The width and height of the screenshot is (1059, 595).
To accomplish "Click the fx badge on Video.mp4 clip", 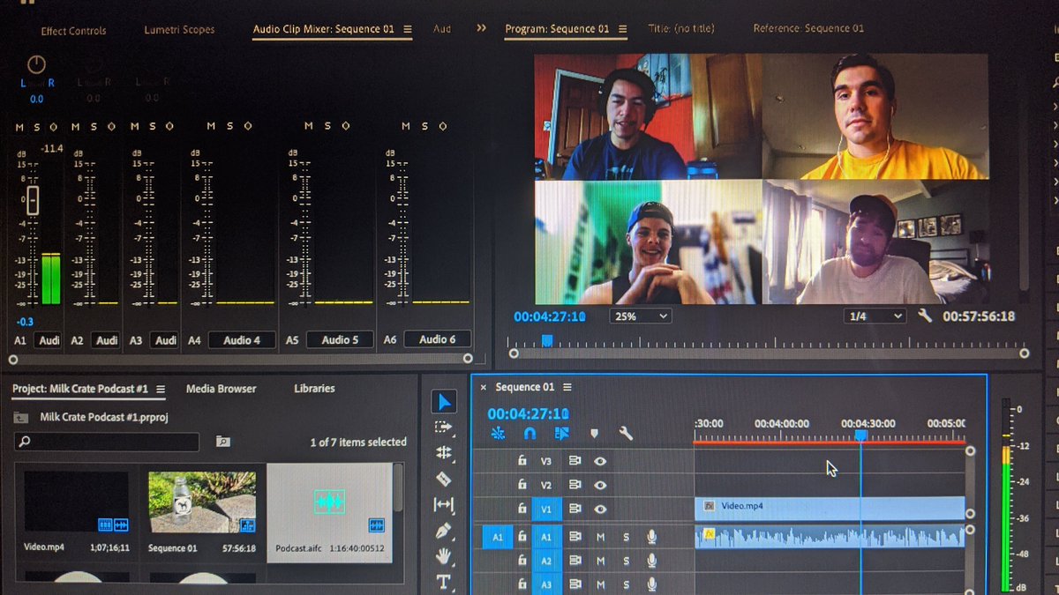I will (710, 507).
